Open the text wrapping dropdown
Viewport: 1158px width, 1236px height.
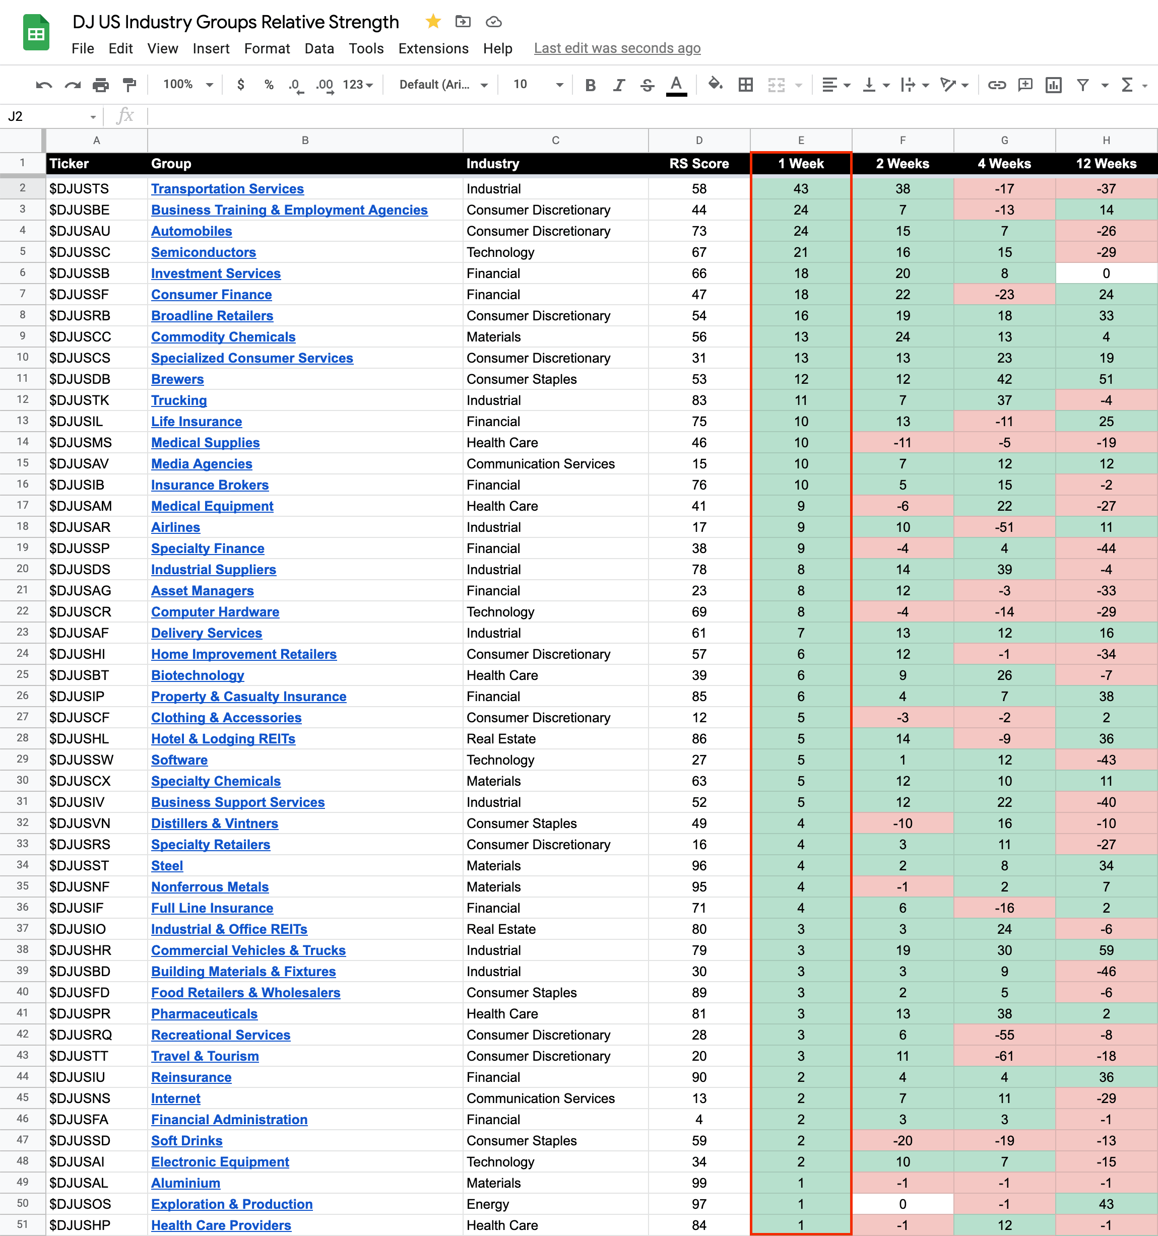tap(915, 85)
